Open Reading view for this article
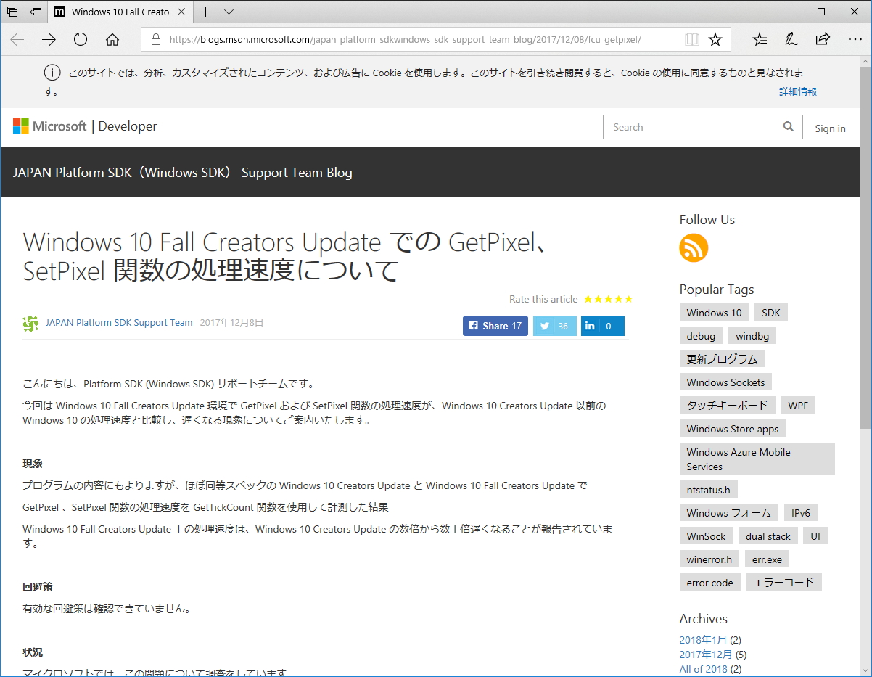The width and height of the screenshot is (872, 677). click(692, 39)
